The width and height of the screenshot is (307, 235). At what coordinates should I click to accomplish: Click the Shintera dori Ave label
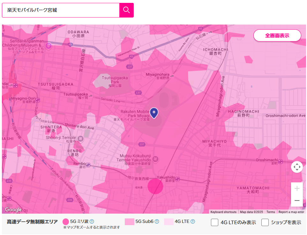79,126
